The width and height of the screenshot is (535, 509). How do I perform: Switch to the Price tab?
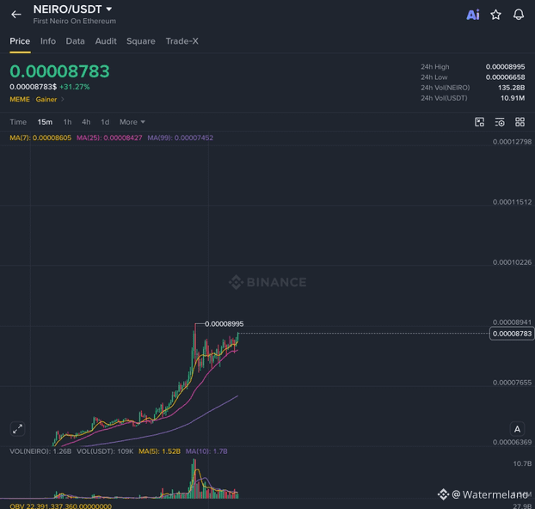pos(20,41)
